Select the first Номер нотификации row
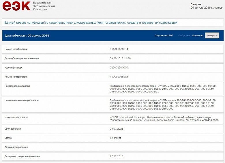 click(112, 49)
